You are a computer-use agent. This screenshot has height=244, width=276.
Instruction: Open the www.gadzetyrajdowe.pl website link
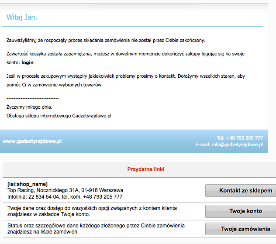click(32, 141)
